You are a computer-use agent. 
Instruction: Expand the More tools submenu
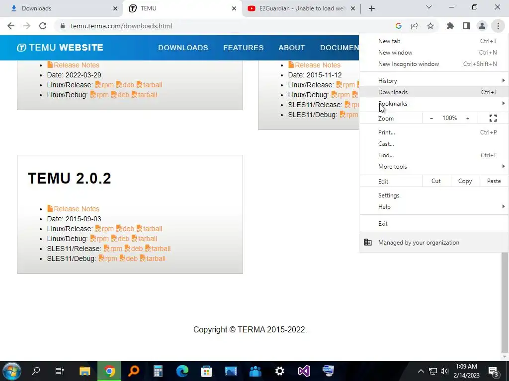click(x=434, y=167)
